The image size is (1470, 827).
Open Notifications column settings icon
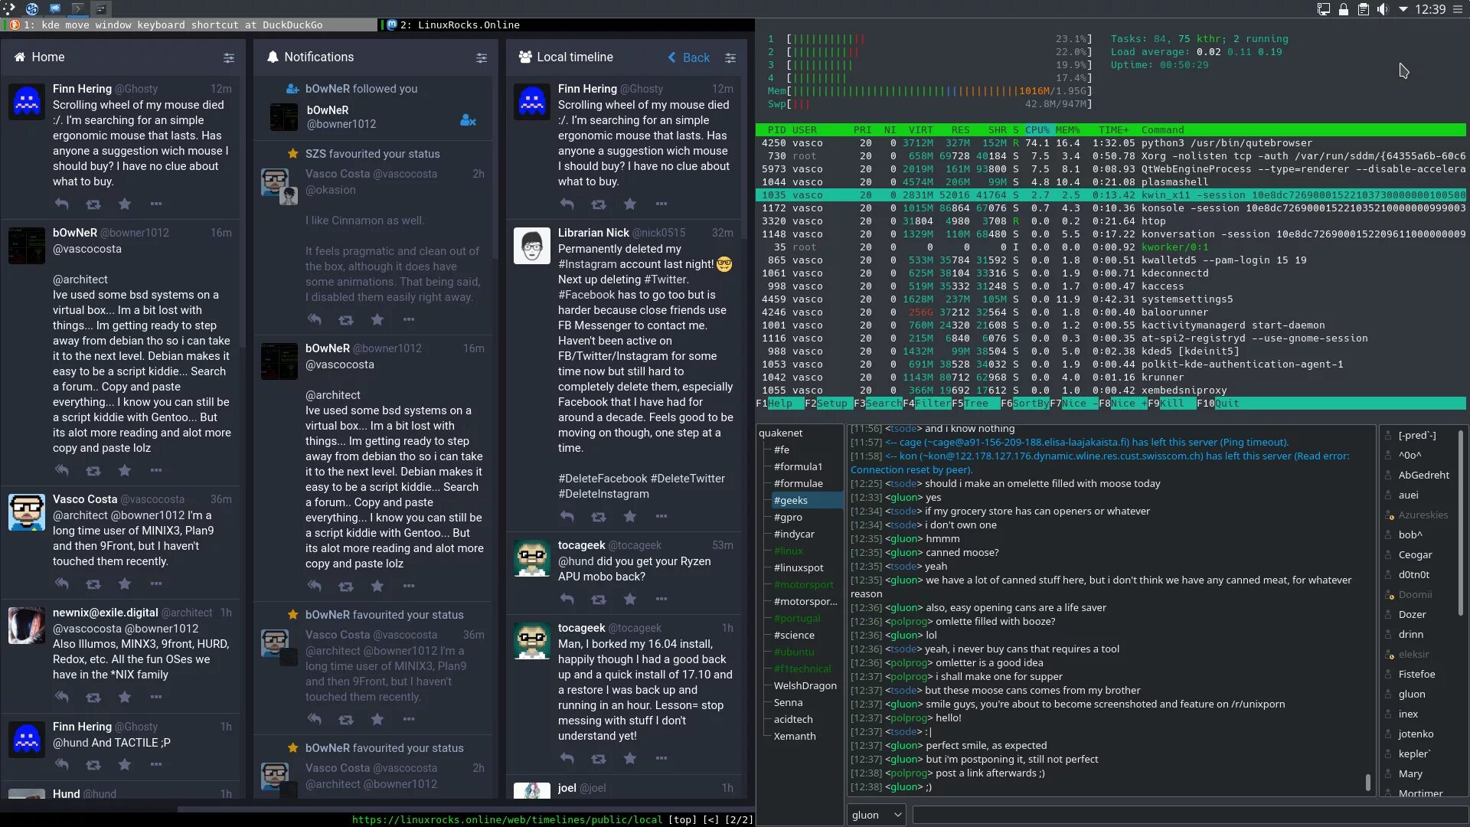(482, 57)
